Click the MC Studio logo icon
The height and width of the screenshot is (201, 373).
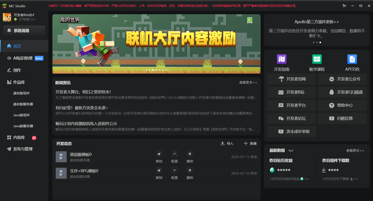coord(5,6)
